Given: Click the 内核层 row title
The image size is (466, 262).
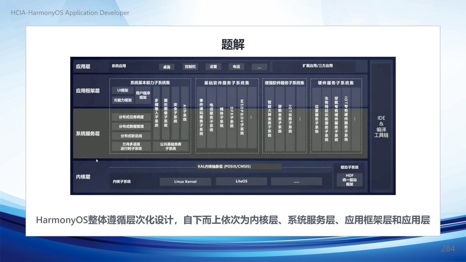Looking at the screenshot, I should tap(83, 177).
